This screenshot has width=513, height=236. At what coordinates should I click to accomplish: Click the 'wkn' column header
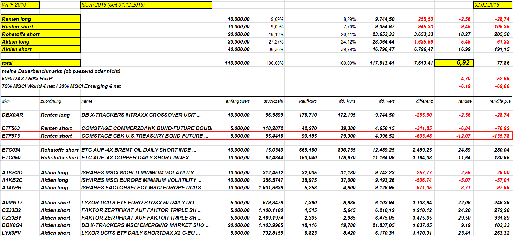(5, 101)
